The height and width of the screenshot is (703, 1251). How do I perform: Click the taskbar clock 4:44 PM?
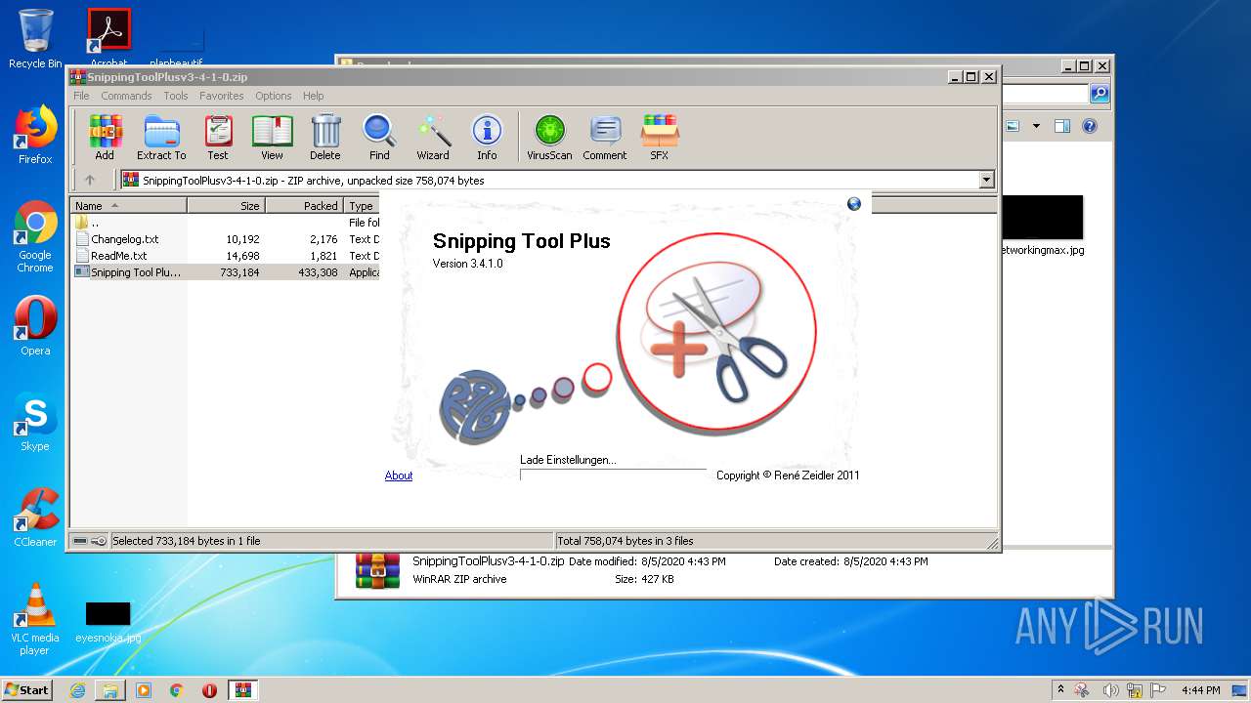[x=1200, y=690]
